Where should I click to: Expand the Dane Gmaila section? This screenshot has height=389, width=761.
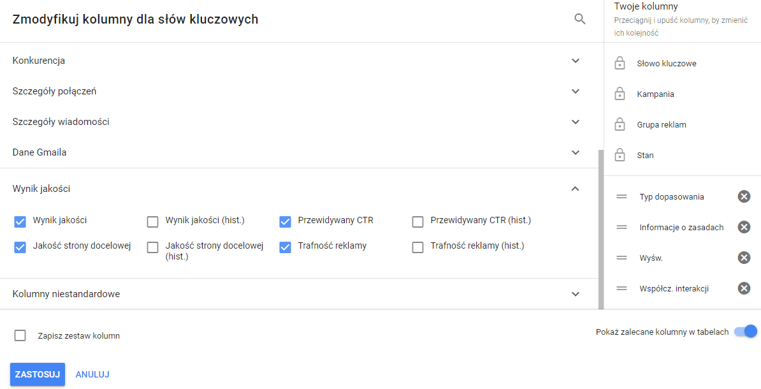[x=576, y=152]
